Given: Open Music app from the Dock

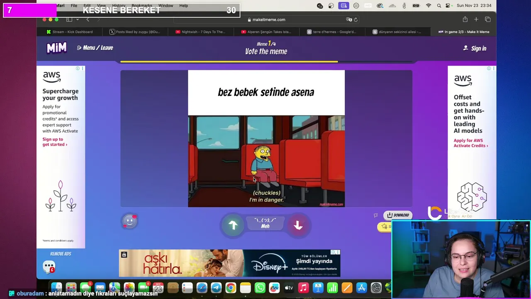Looking at the screenshot, I should (303, 288).
